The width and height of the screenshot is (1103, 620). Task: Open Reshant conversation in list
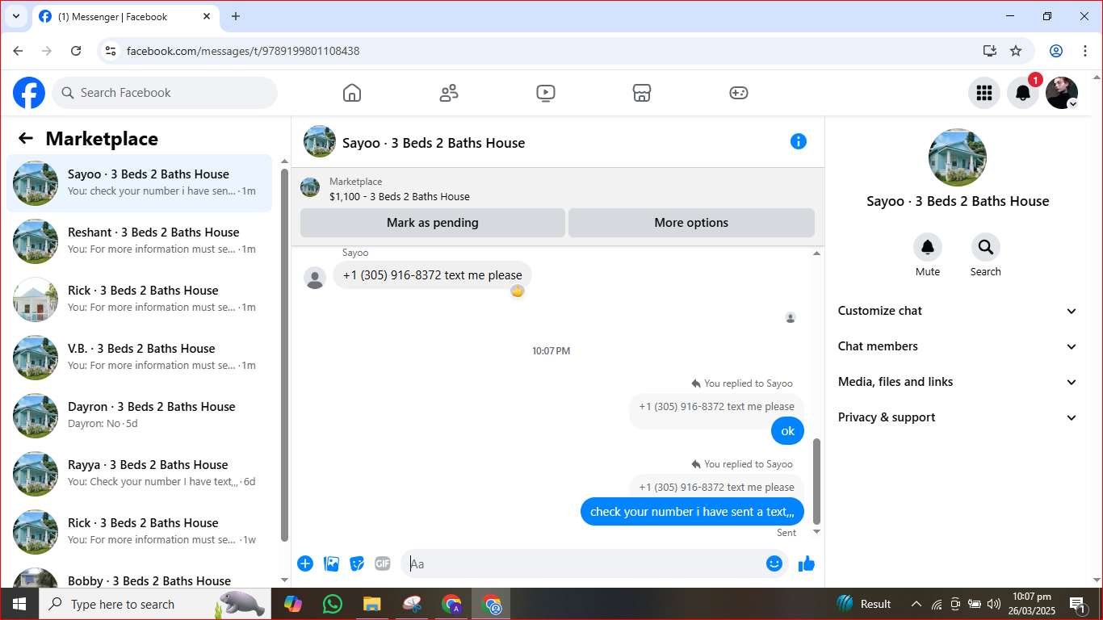tap(140, 241)
